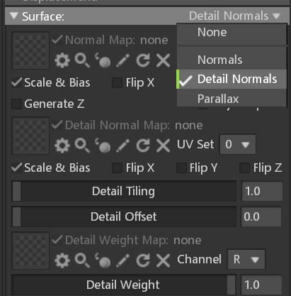The height and width of the screenshot is (296, 291).
Task: Open Normal Map settings gear icon
Action: pyautogui.click(x=62, y=61)
